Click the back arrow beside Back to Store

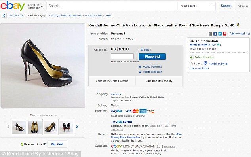click(4, 15)
